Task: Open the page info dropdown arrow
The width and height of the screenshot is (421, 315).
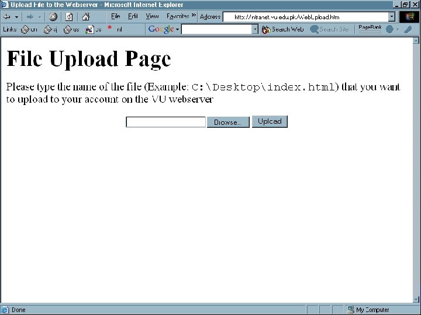Action: (398, 30)
